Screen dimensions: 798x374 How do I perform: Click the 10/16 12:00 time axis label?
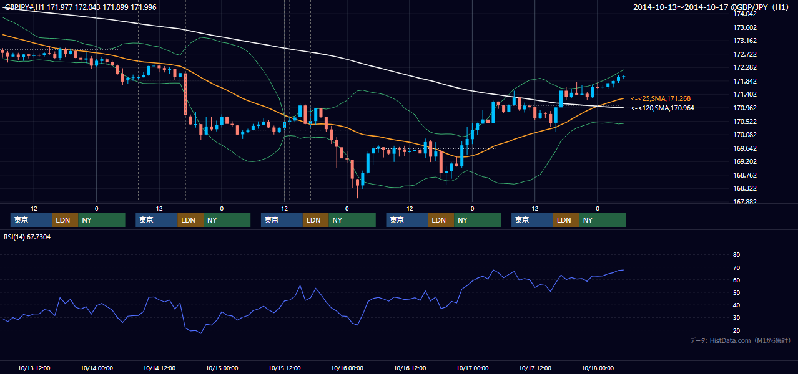(410, 368)
